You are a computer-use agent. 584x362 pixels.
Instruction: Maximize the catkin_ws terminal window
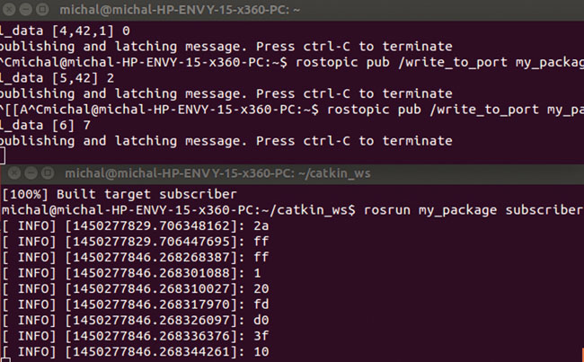coord(48,173)
